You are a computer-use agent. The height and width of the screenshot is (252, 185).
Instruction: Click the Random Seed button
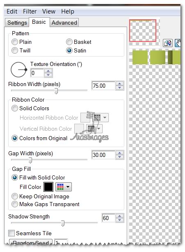31,243
